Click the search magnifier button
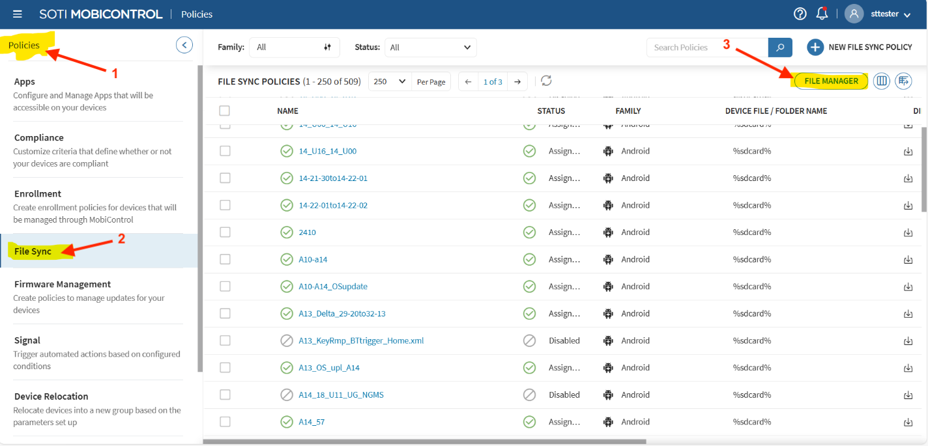The image size is (928, 446). point(780,48)
